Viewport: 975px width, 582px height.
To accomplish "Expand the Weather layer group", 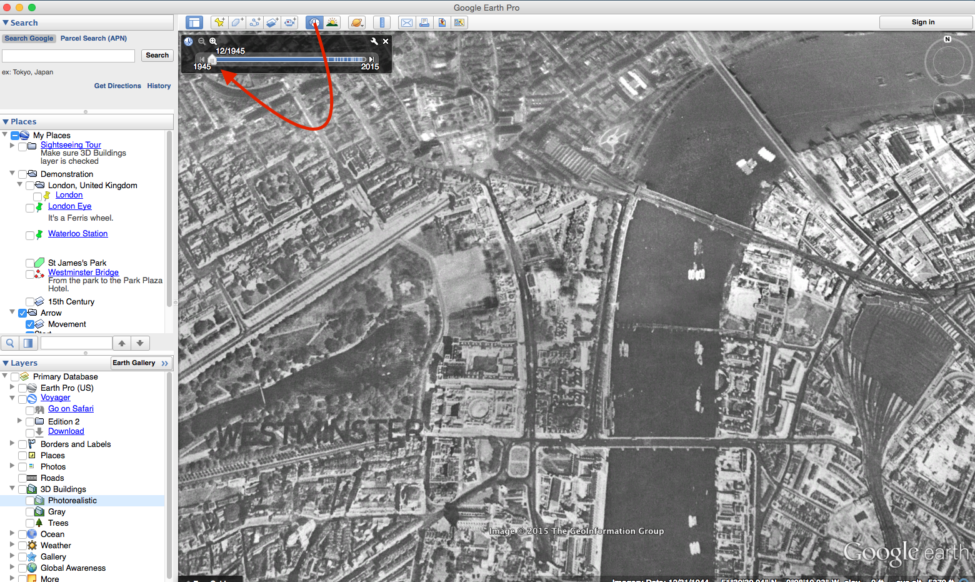I will pos(12,544).
